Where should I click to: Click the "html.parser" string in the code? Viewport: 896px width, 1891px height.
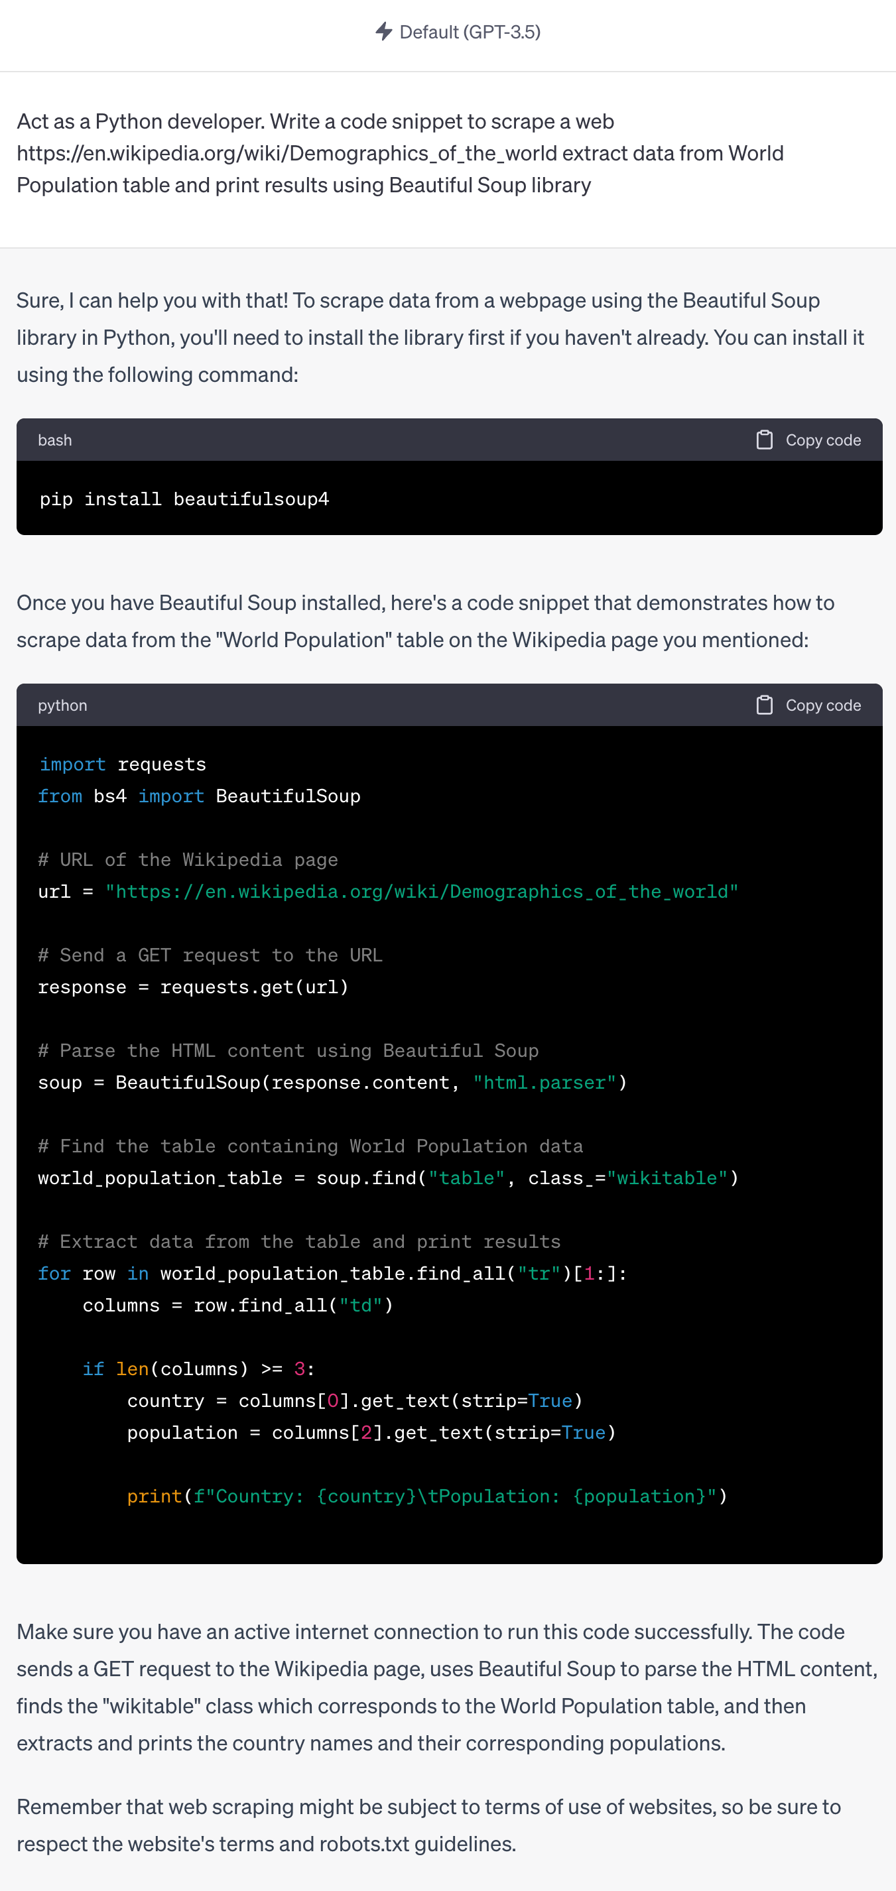(x=544, y=1082)
